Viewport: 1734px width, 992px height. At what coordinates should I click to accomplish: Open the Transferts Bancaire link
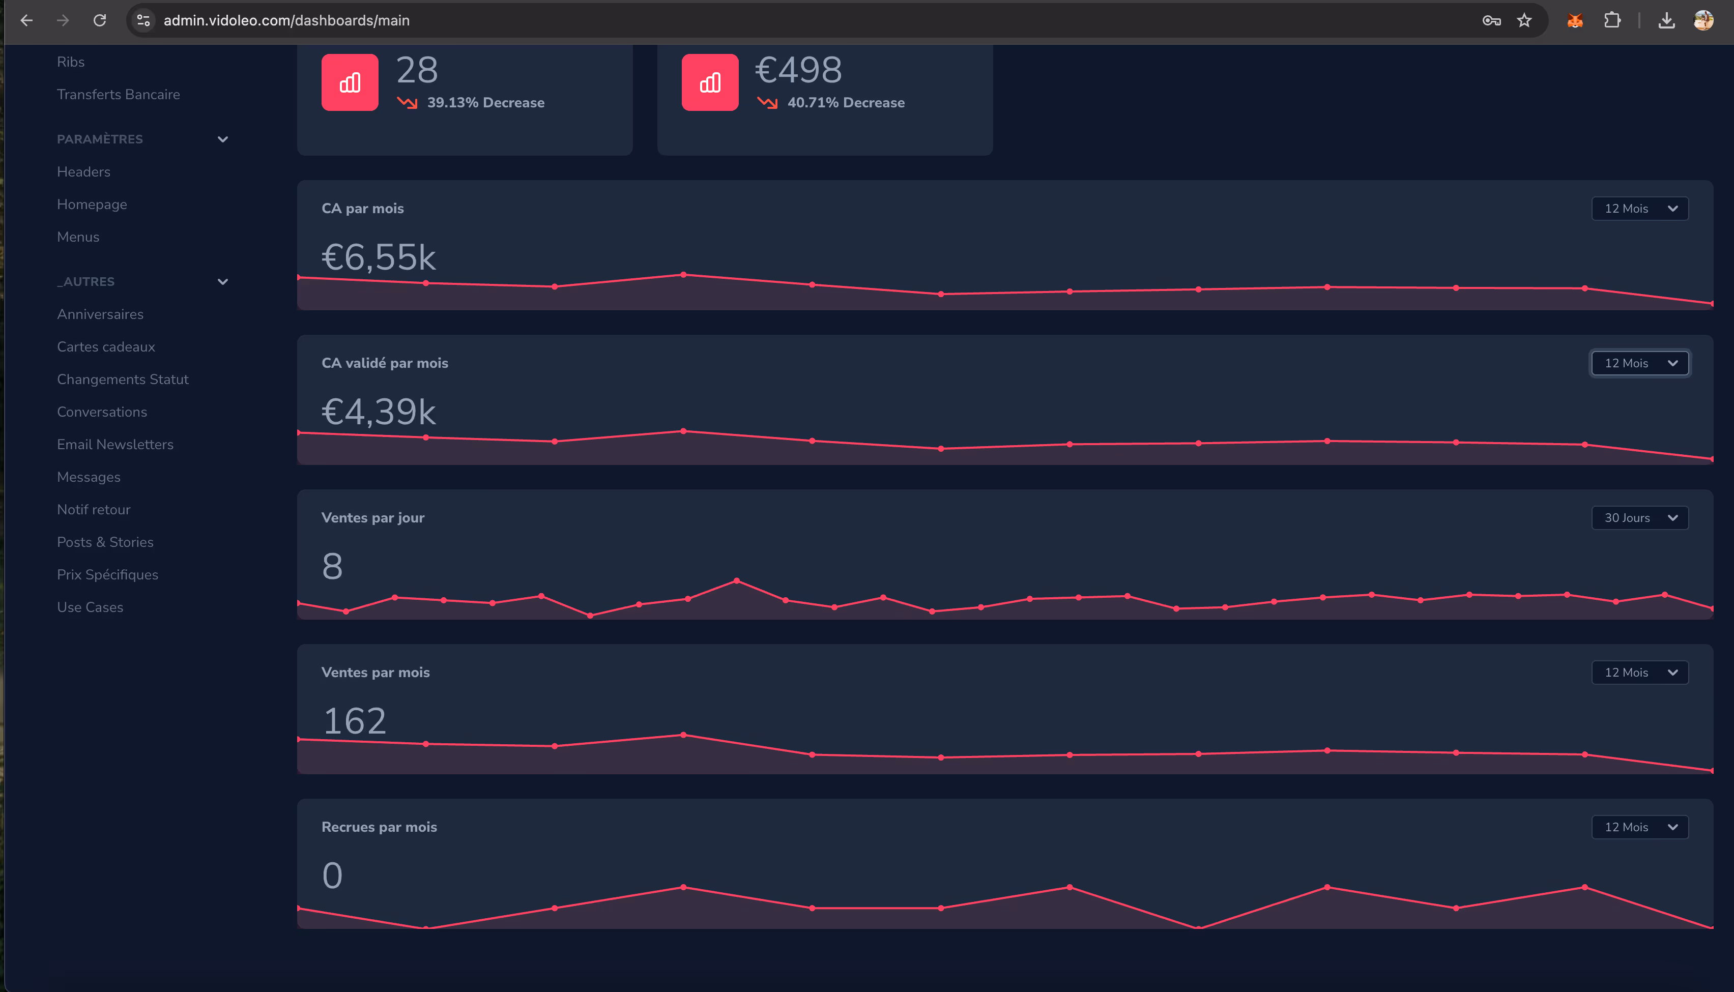(118, 94)
